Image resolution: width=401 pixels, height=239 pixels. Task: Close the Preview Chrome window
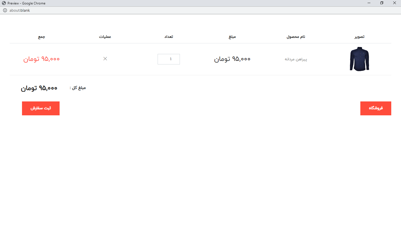(x=395, y=3)
